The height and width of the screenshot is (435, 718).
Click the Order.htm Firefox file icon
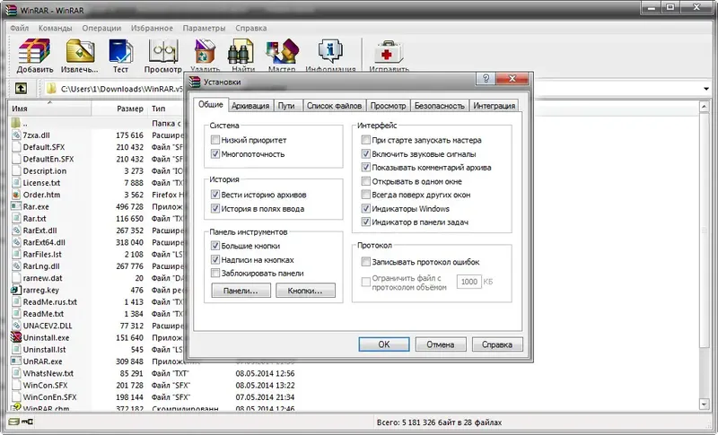point(16,195)
